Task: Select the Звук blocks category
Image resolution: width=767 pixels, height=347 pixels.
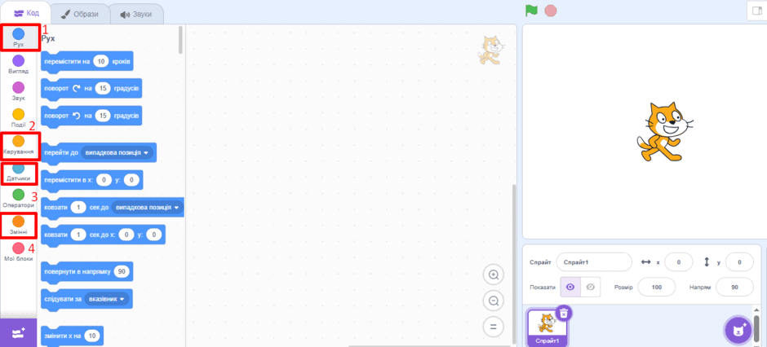Action: (x=18, y=91)
